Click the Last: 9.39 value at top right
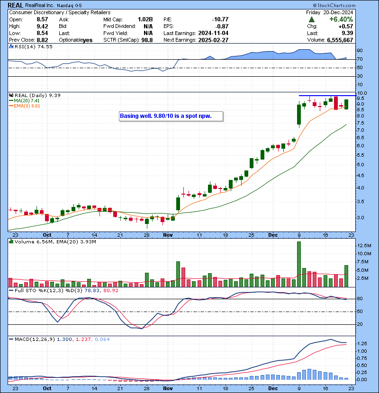 pyautogui.click(x=347, y=33)
